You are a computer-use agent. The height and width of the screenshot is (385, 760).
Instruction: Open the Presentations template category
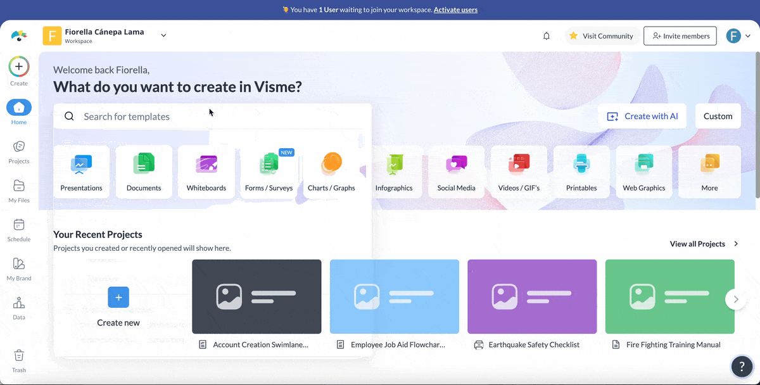click(x=81, y=171)
